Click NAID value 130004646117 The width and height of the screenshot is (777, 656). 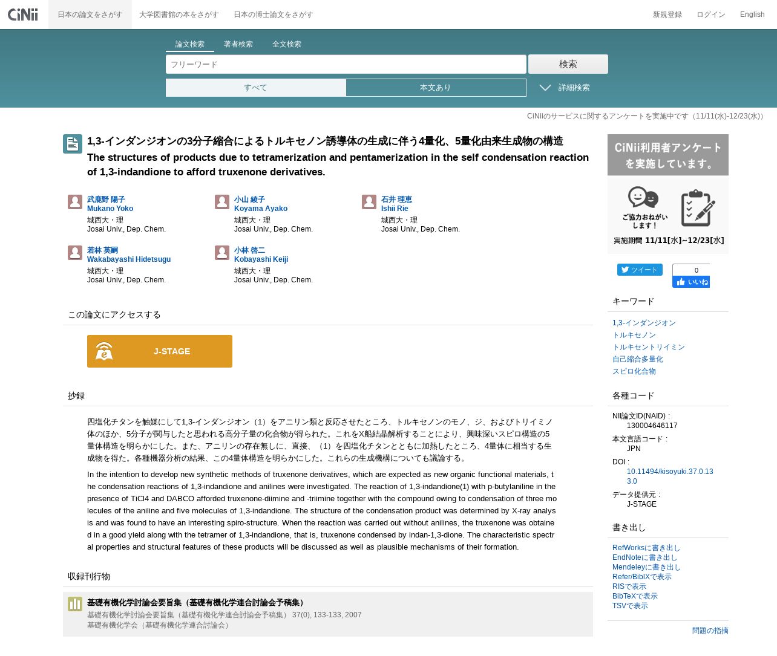(652, 426)
